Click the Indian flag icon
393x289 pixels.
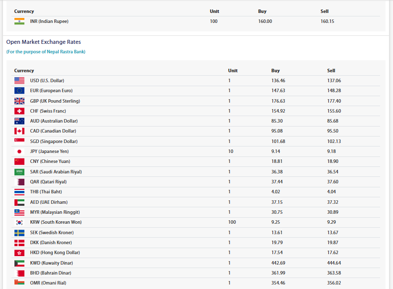coord(19,21)
